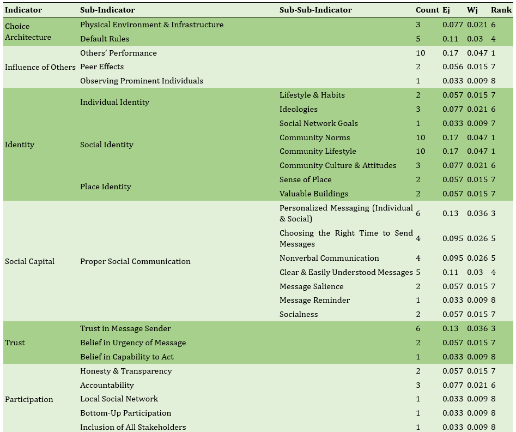Click the Accountability sub-indicator
Image resolution: width=516 pixels, height=432 pixels.
107,385
